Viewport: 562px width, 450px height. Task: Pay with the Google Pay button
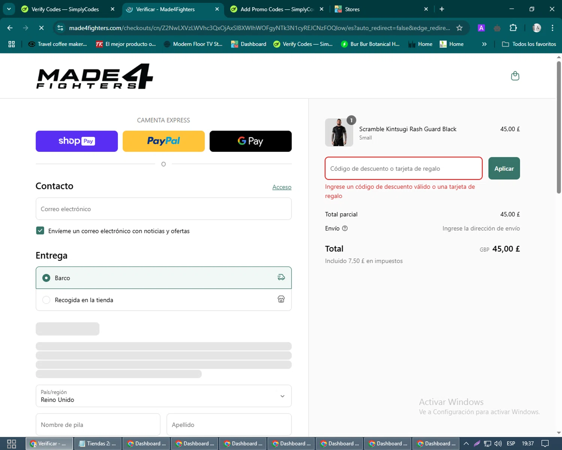(x=251, y=141)
